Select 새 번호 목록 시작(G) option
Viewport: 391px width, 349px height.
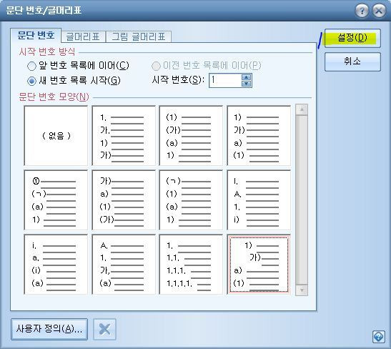[x=74, y=81]
